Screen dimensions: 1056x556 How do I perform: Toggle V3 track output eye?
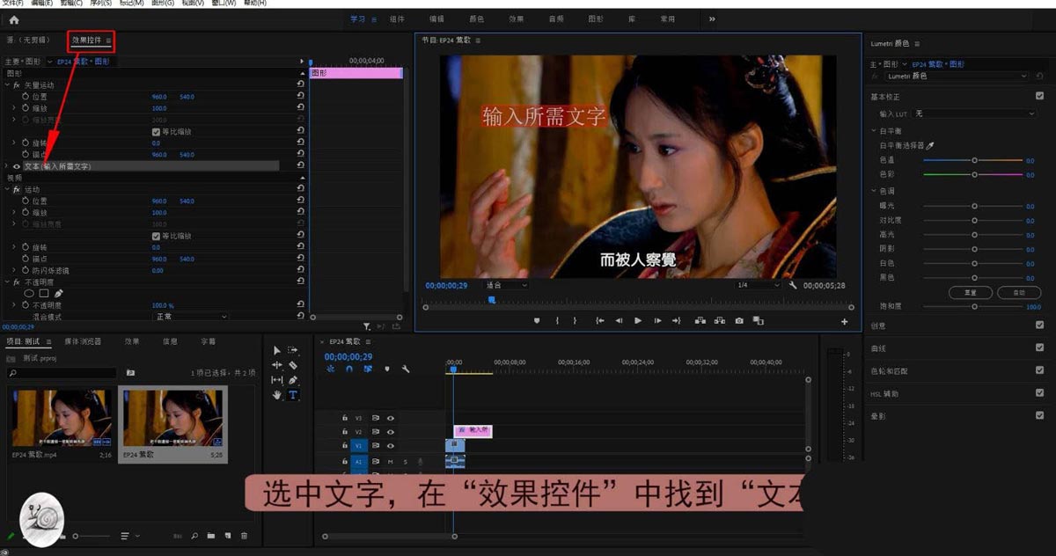(x=390, y=418)
